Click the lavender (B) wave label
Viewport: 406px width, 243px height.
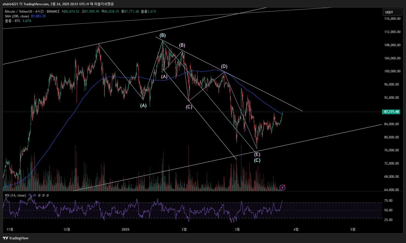pyautogui.click(x=182, y=45)
